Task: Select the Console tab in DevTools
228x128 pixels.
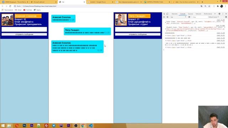Action: [x=183, y=14]
